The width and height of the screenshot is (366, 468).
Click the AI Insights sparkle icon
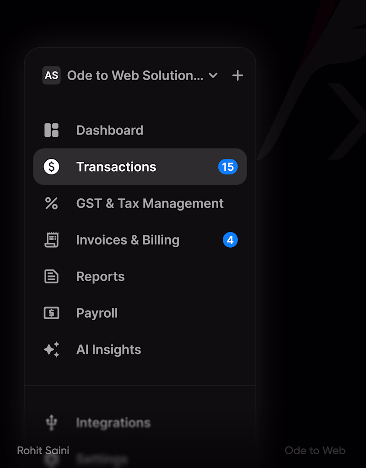click(x=51, y=350)
